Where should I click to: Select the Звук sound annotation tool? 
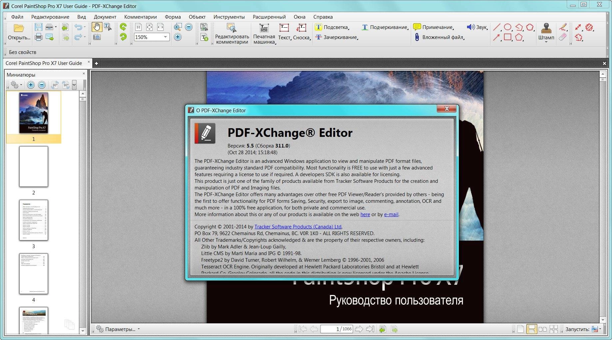tap(477, 27)
